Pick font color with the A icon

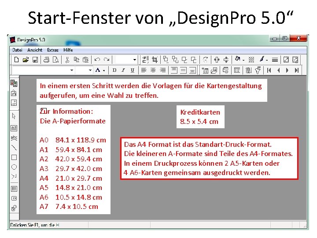[x=98, y=70]
